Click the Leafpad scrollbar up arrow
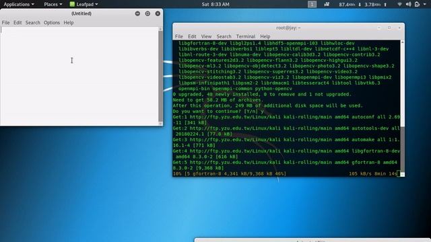This screenshot has height=242, width=431. [160, 29]
